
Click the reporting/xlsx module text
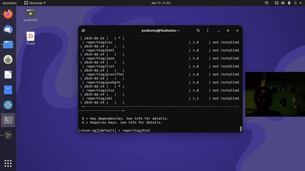(x=100, y=90)
